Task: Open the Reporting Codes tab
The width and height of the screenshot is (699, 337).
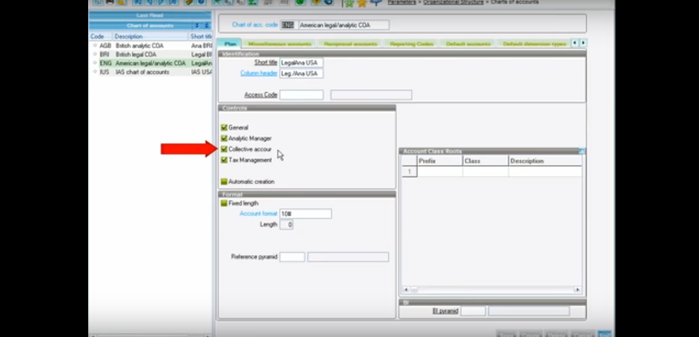Action: pyautogui.click(x=411, y=43)
